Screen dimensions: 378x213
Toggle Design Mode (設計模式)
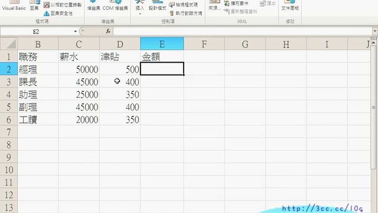157,5
